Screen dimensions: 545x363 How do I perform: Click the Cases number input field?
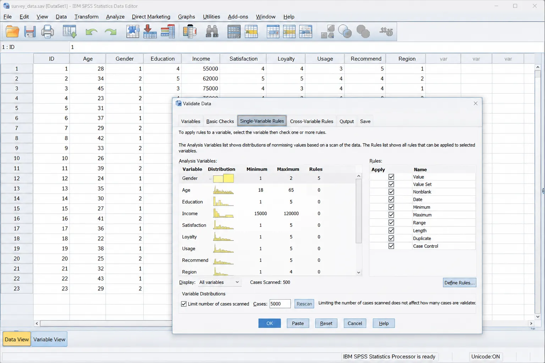(x=280, y=304)
